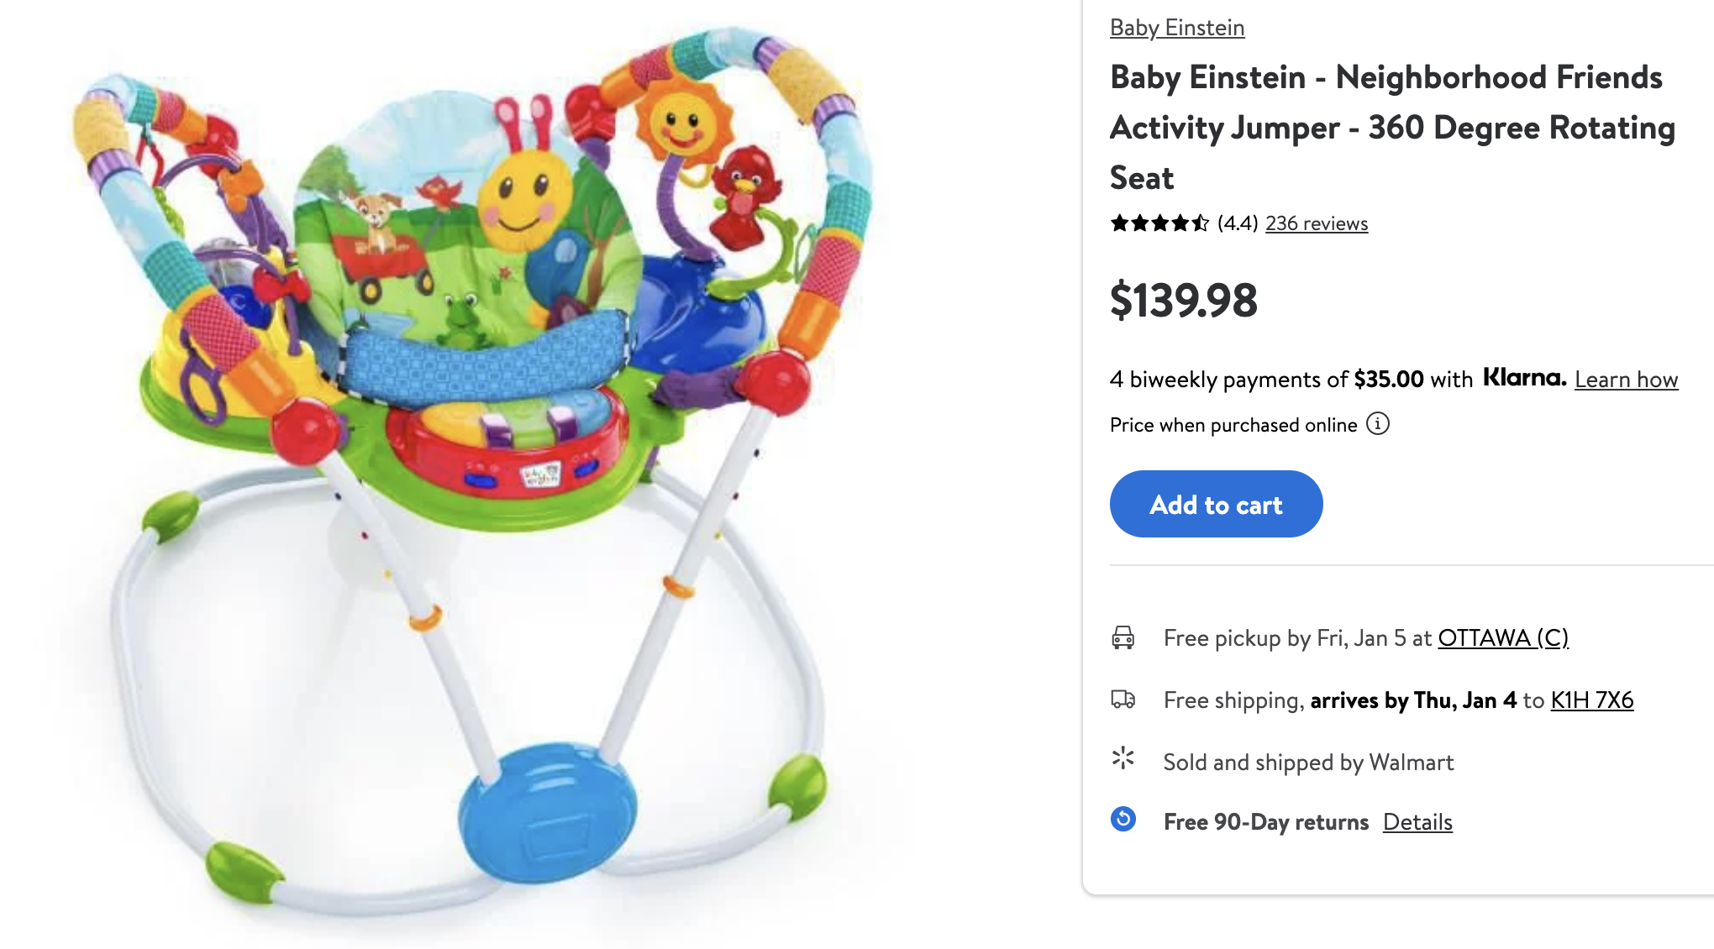Click the Sold and shipped by Walmart text

click(x=1308, y=763)
